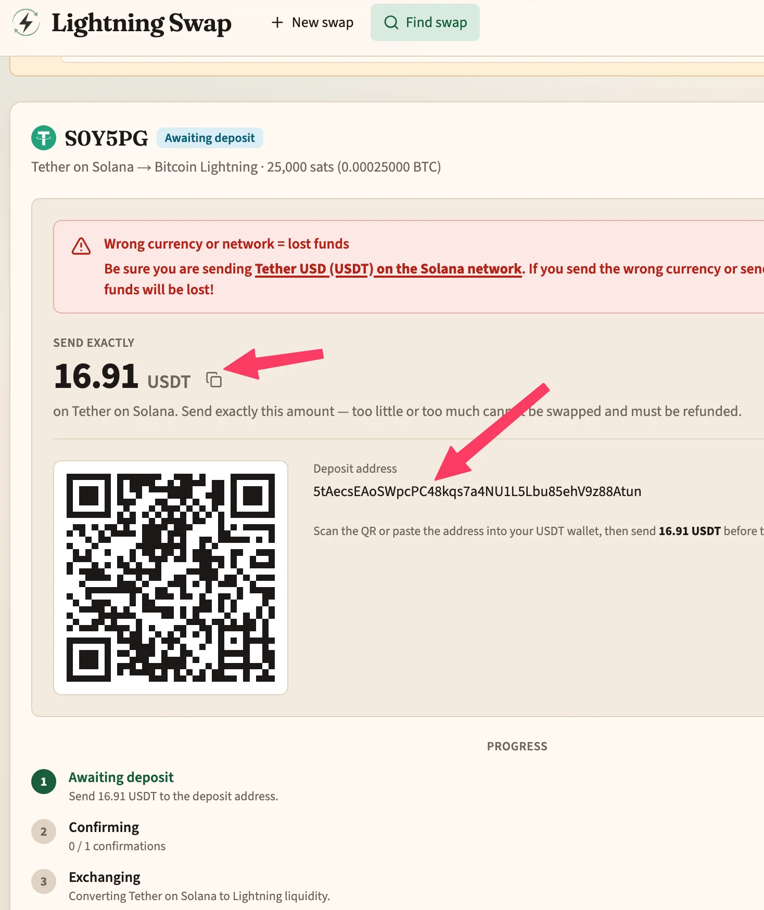
Task: Open the Find swap button
Action: click(x=425, y=22)
